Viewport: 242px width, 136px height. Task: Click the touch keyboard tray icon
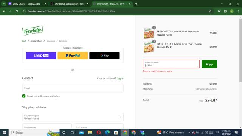[211, 133]
